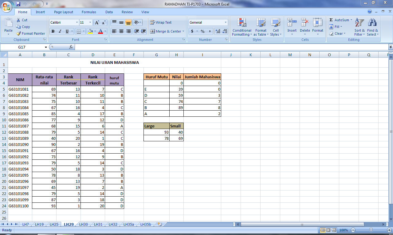The width and height of the screenshot is (393, 235).
Task: Apply bold formatting from the Font group
Action: [53, 32]
